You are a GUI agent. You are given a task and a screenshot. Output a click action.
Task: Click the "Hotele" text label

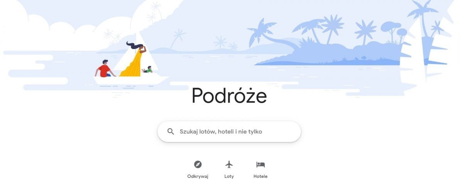tap(260, 176)
